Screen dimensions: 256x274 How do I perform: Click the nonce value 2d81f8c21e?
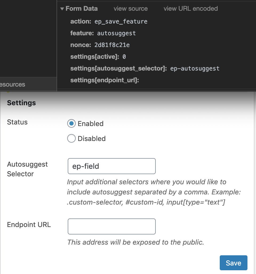point(112,45)
